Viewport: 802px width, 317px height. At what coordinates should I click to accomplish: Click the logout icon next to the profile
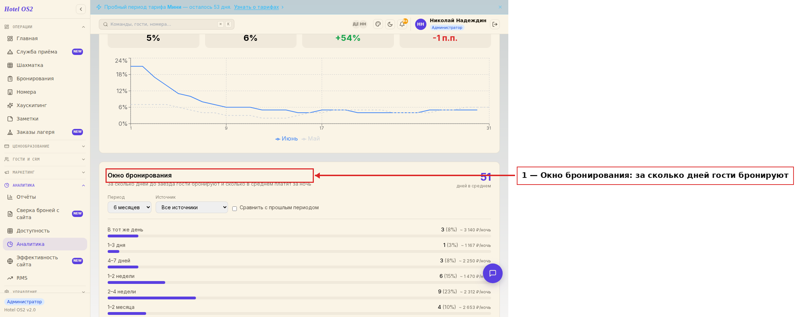click(x=495, y=24)
